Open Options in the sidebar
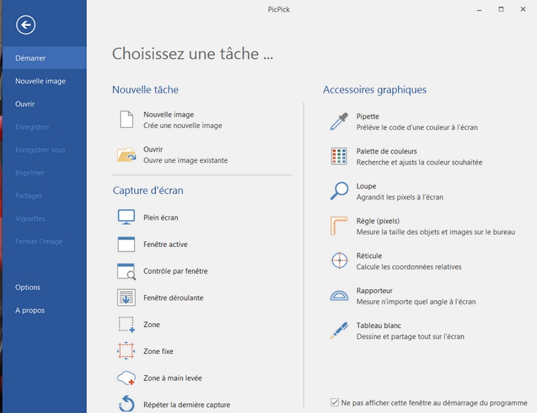Screen dimensions: 537x413 tap(44, 287)
